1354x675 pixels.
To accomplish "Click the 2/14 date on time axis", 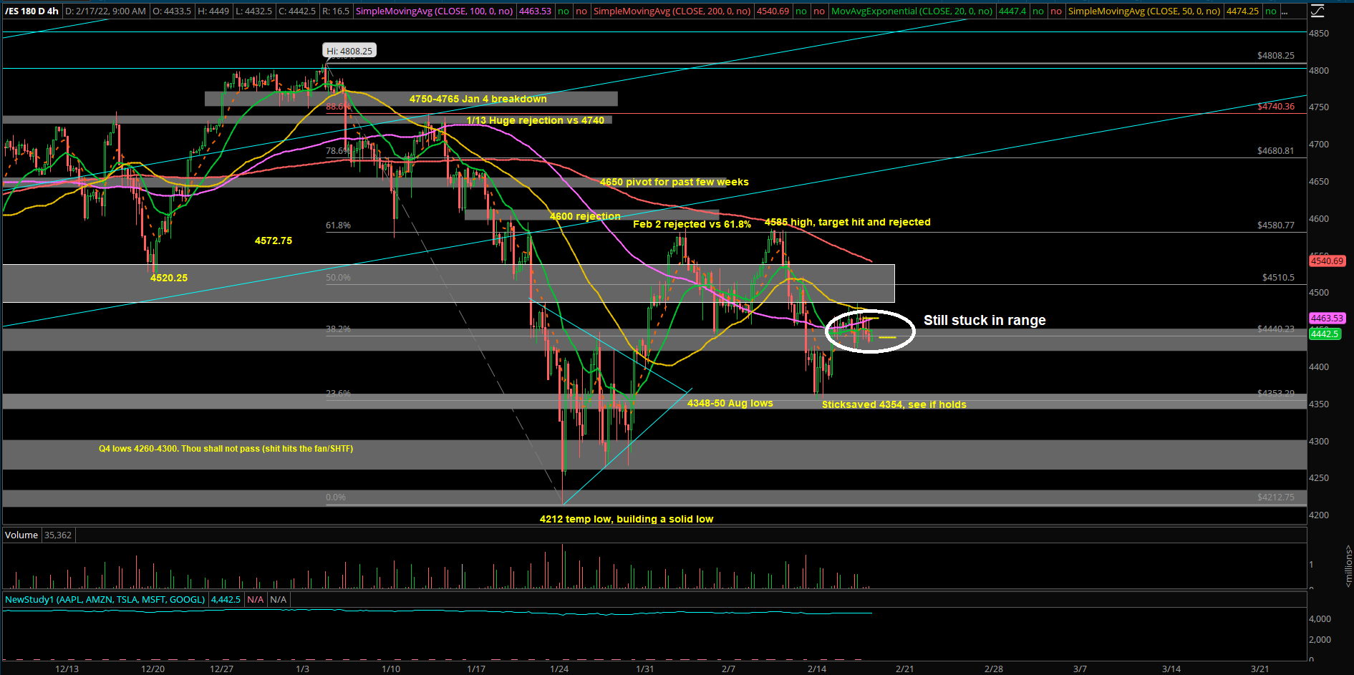I will coord(817,669).
